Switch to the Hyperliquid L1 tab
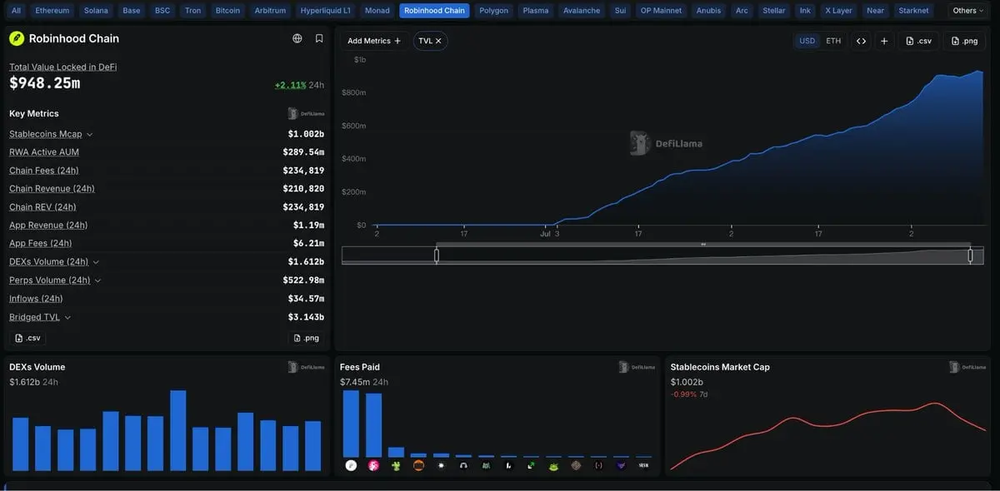 click(x=326, y=11)
